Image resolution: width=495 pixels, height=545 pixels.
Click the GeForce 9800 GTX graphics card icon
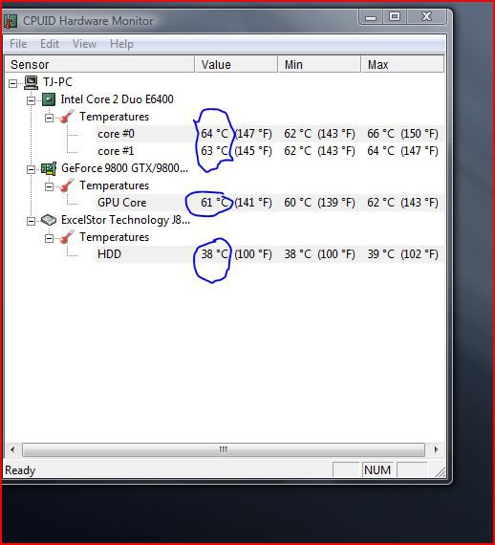point(49,168)
